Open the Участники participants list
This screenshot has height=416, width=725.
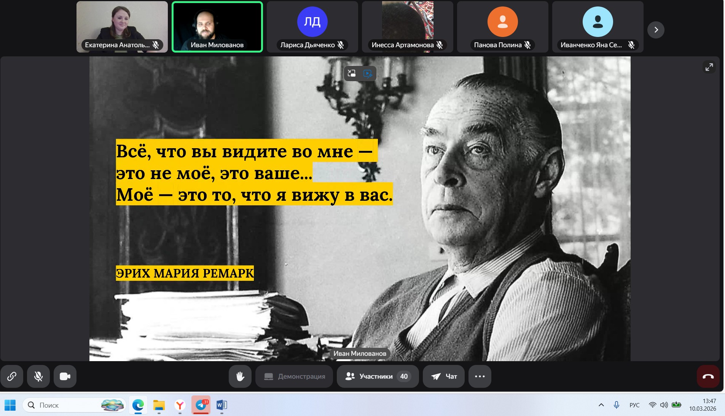[378, 376]
